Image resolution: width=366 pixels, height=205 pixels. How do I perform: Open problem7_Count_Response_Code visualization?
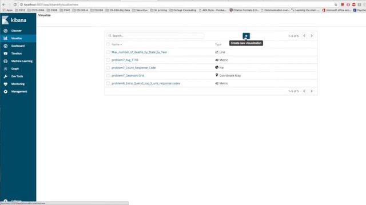coord(133,68)
